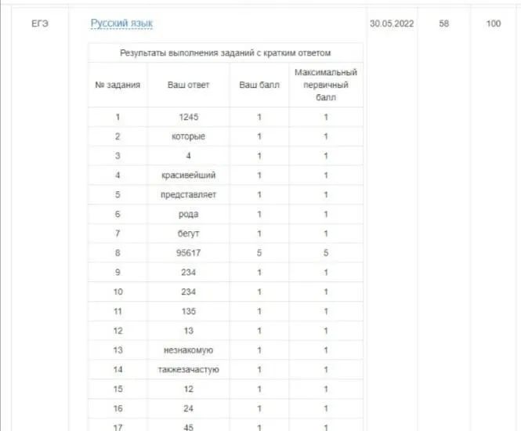Select the Ваш балл column header
The image size is (521, 431).
point(259,85)
